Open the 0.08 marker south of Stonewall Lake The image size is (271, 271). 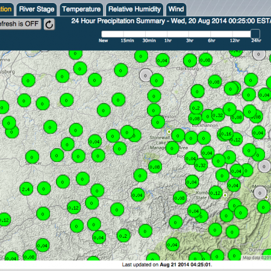(x=155, y=167)
